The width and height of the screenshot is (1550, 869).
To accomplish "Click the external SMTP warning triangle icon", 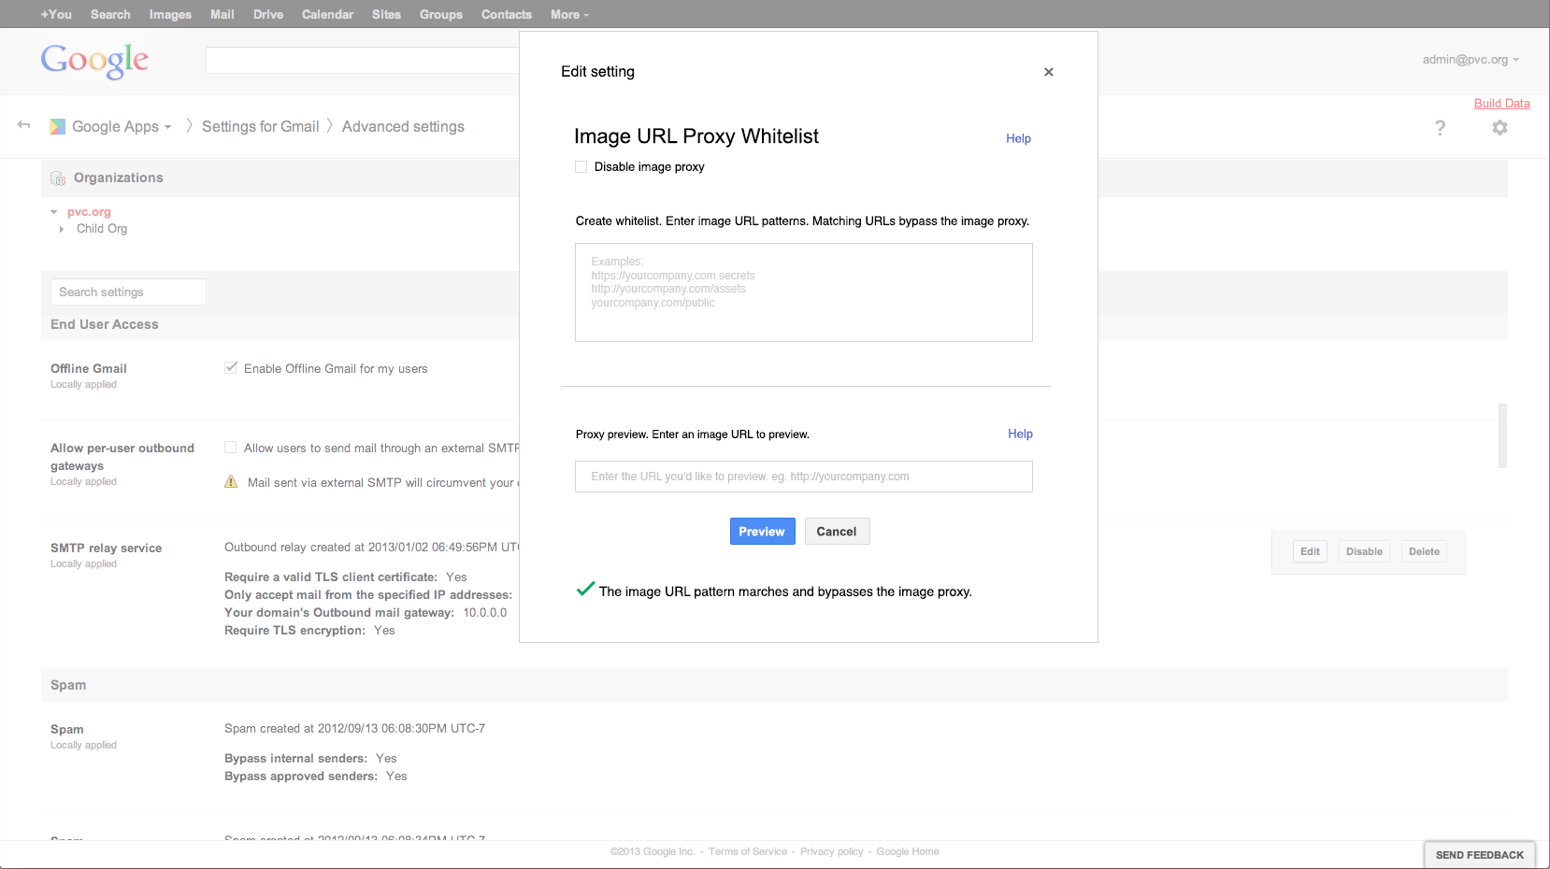I will [x=231, y=481].
